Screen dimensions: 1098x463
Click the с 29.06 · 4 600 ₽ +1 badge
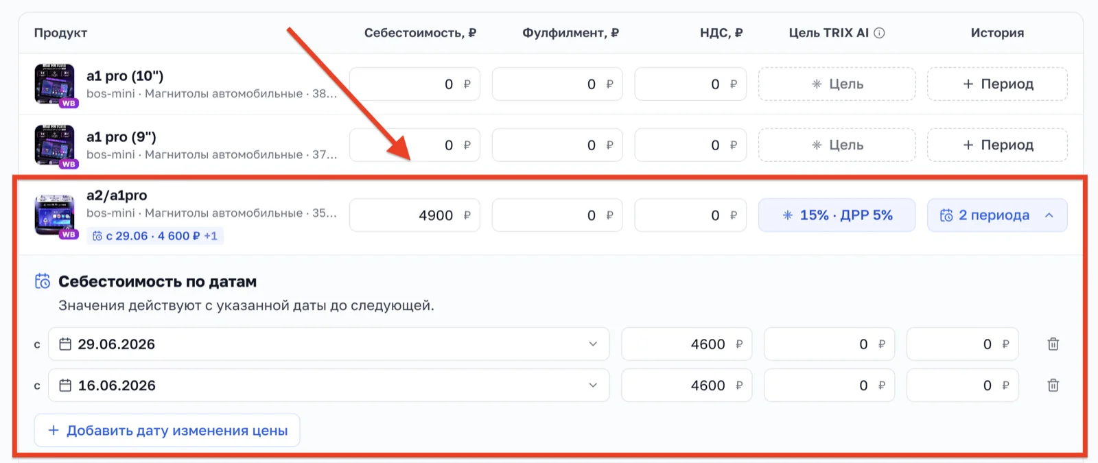click(x=155, y=236)
